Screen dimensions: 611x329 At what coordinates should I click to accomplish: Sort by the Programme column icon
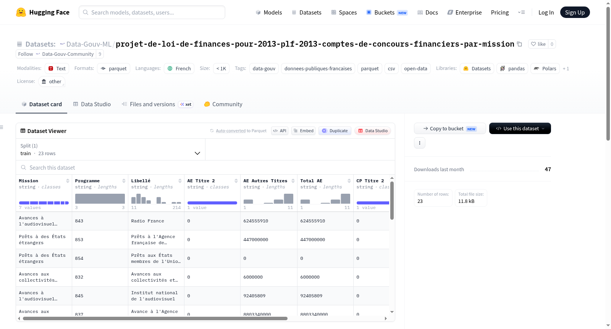(124, 181)
